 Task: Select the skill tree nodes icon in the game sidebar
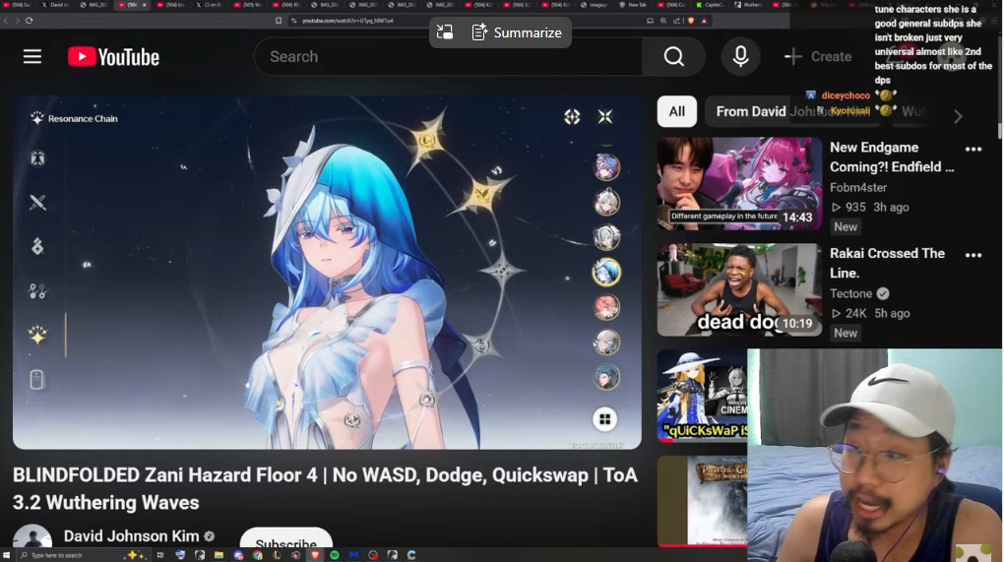pos(37,291)
